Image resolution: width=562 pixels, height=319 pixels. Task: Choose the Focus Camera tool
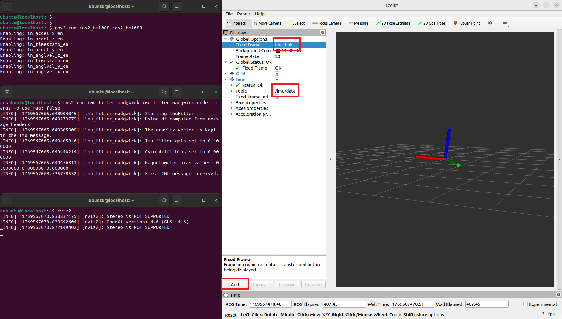tap(327, 23)
